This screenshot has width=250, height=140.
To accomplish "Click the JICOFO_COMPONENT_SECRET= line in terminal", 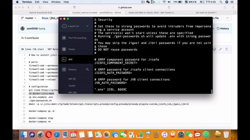I will point(116,63).
